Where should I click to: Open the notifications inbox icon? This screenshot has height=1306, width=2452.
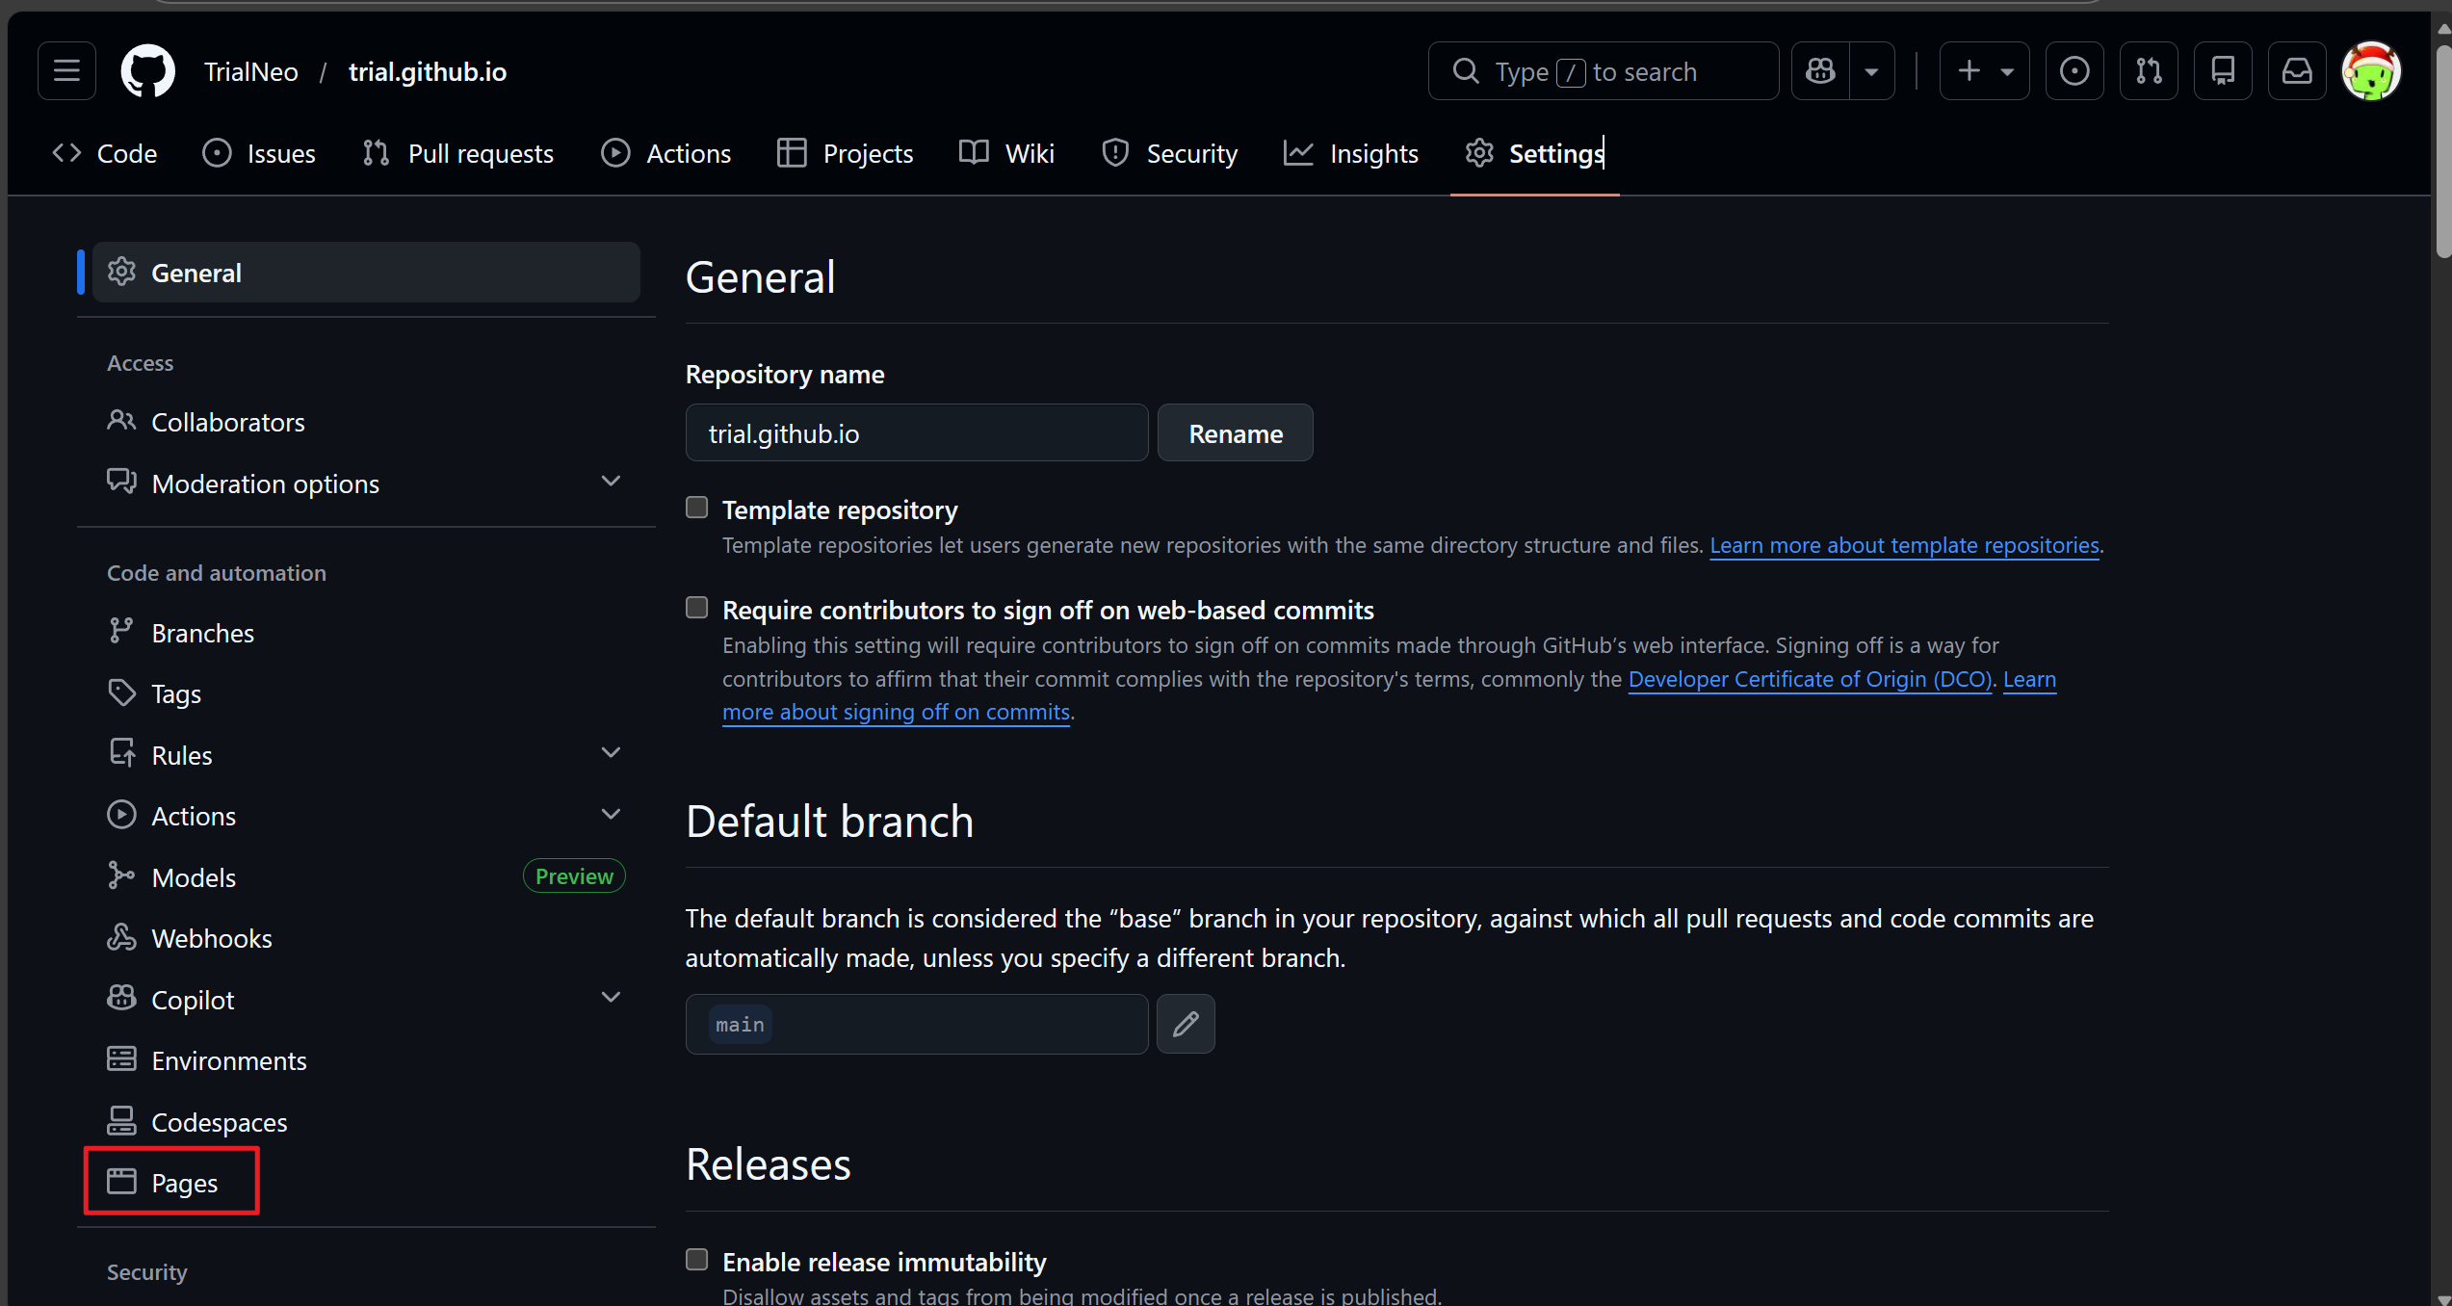[2297, 70]
